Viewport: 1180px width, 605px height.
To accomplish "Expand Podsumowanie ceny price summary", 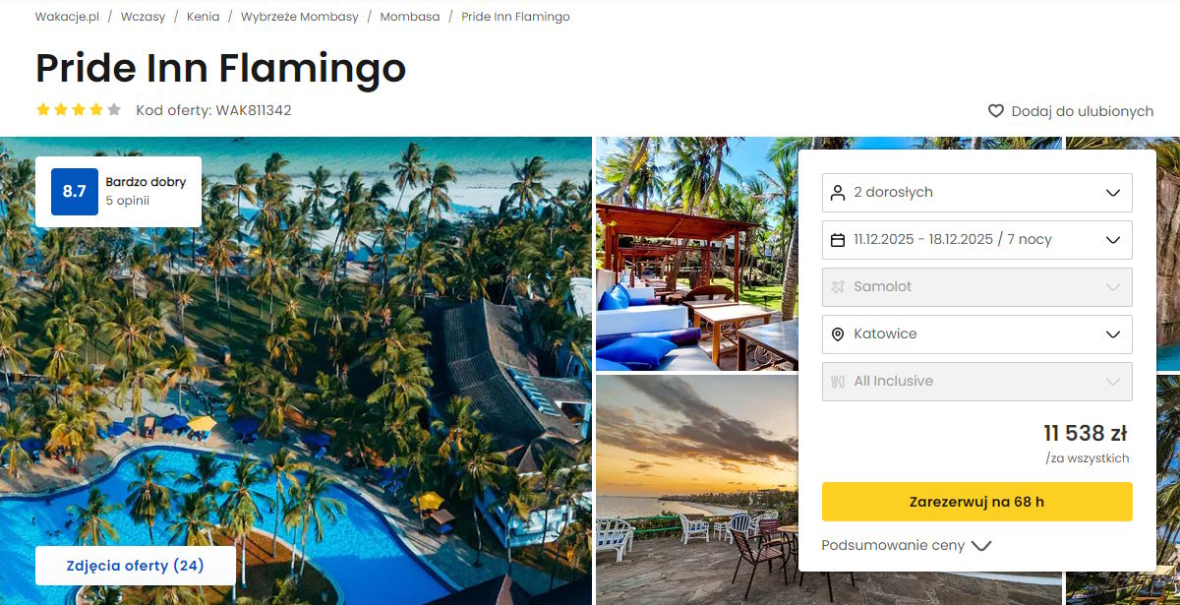I will [906, 545].
